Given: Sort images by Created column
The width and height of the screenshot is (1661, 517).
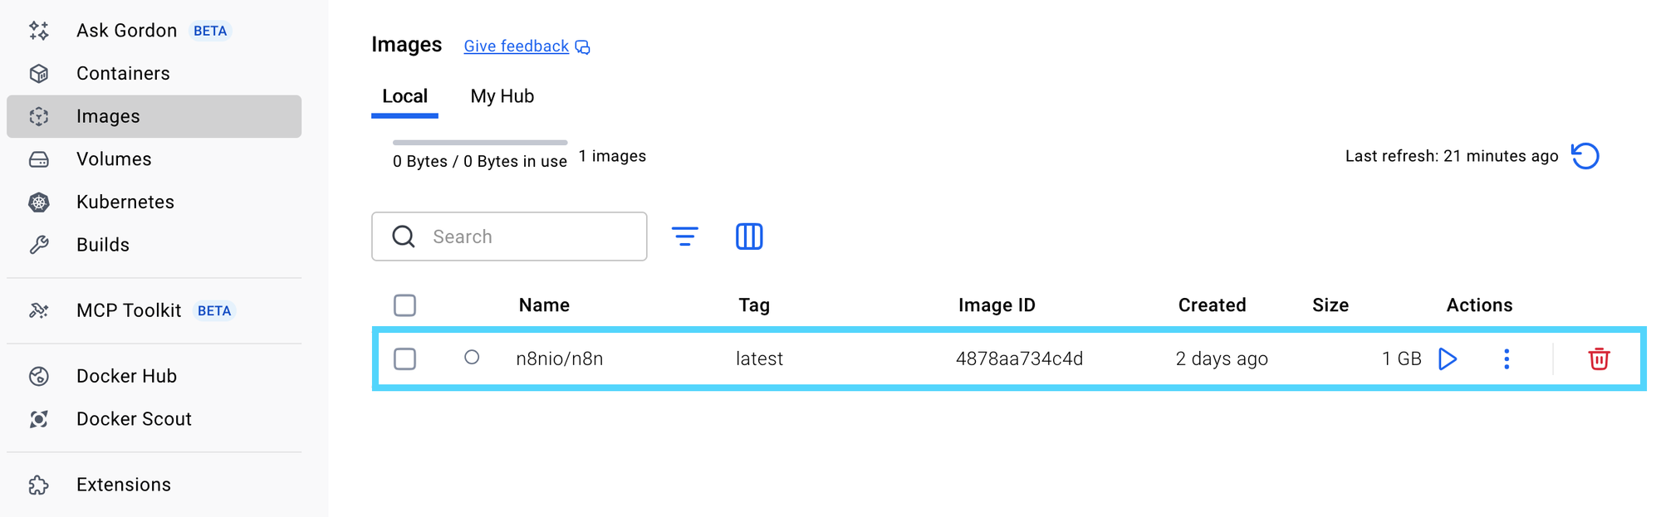Looking at the screenshot, I should (x=1212, y=305).
